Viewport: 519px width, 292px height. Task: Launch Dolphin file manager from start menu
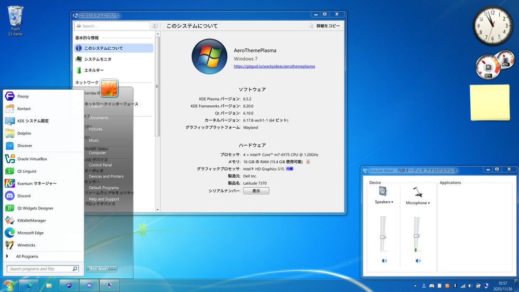[x=43, y=133]
